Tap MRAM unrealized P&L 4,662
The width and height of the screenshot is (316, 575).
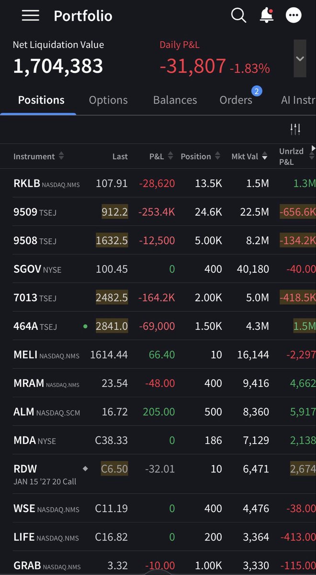point(303,383)
